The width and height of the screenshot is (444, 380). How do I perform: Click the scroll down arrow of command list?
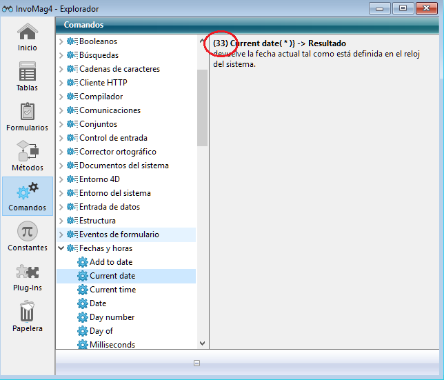click(202, 343)
